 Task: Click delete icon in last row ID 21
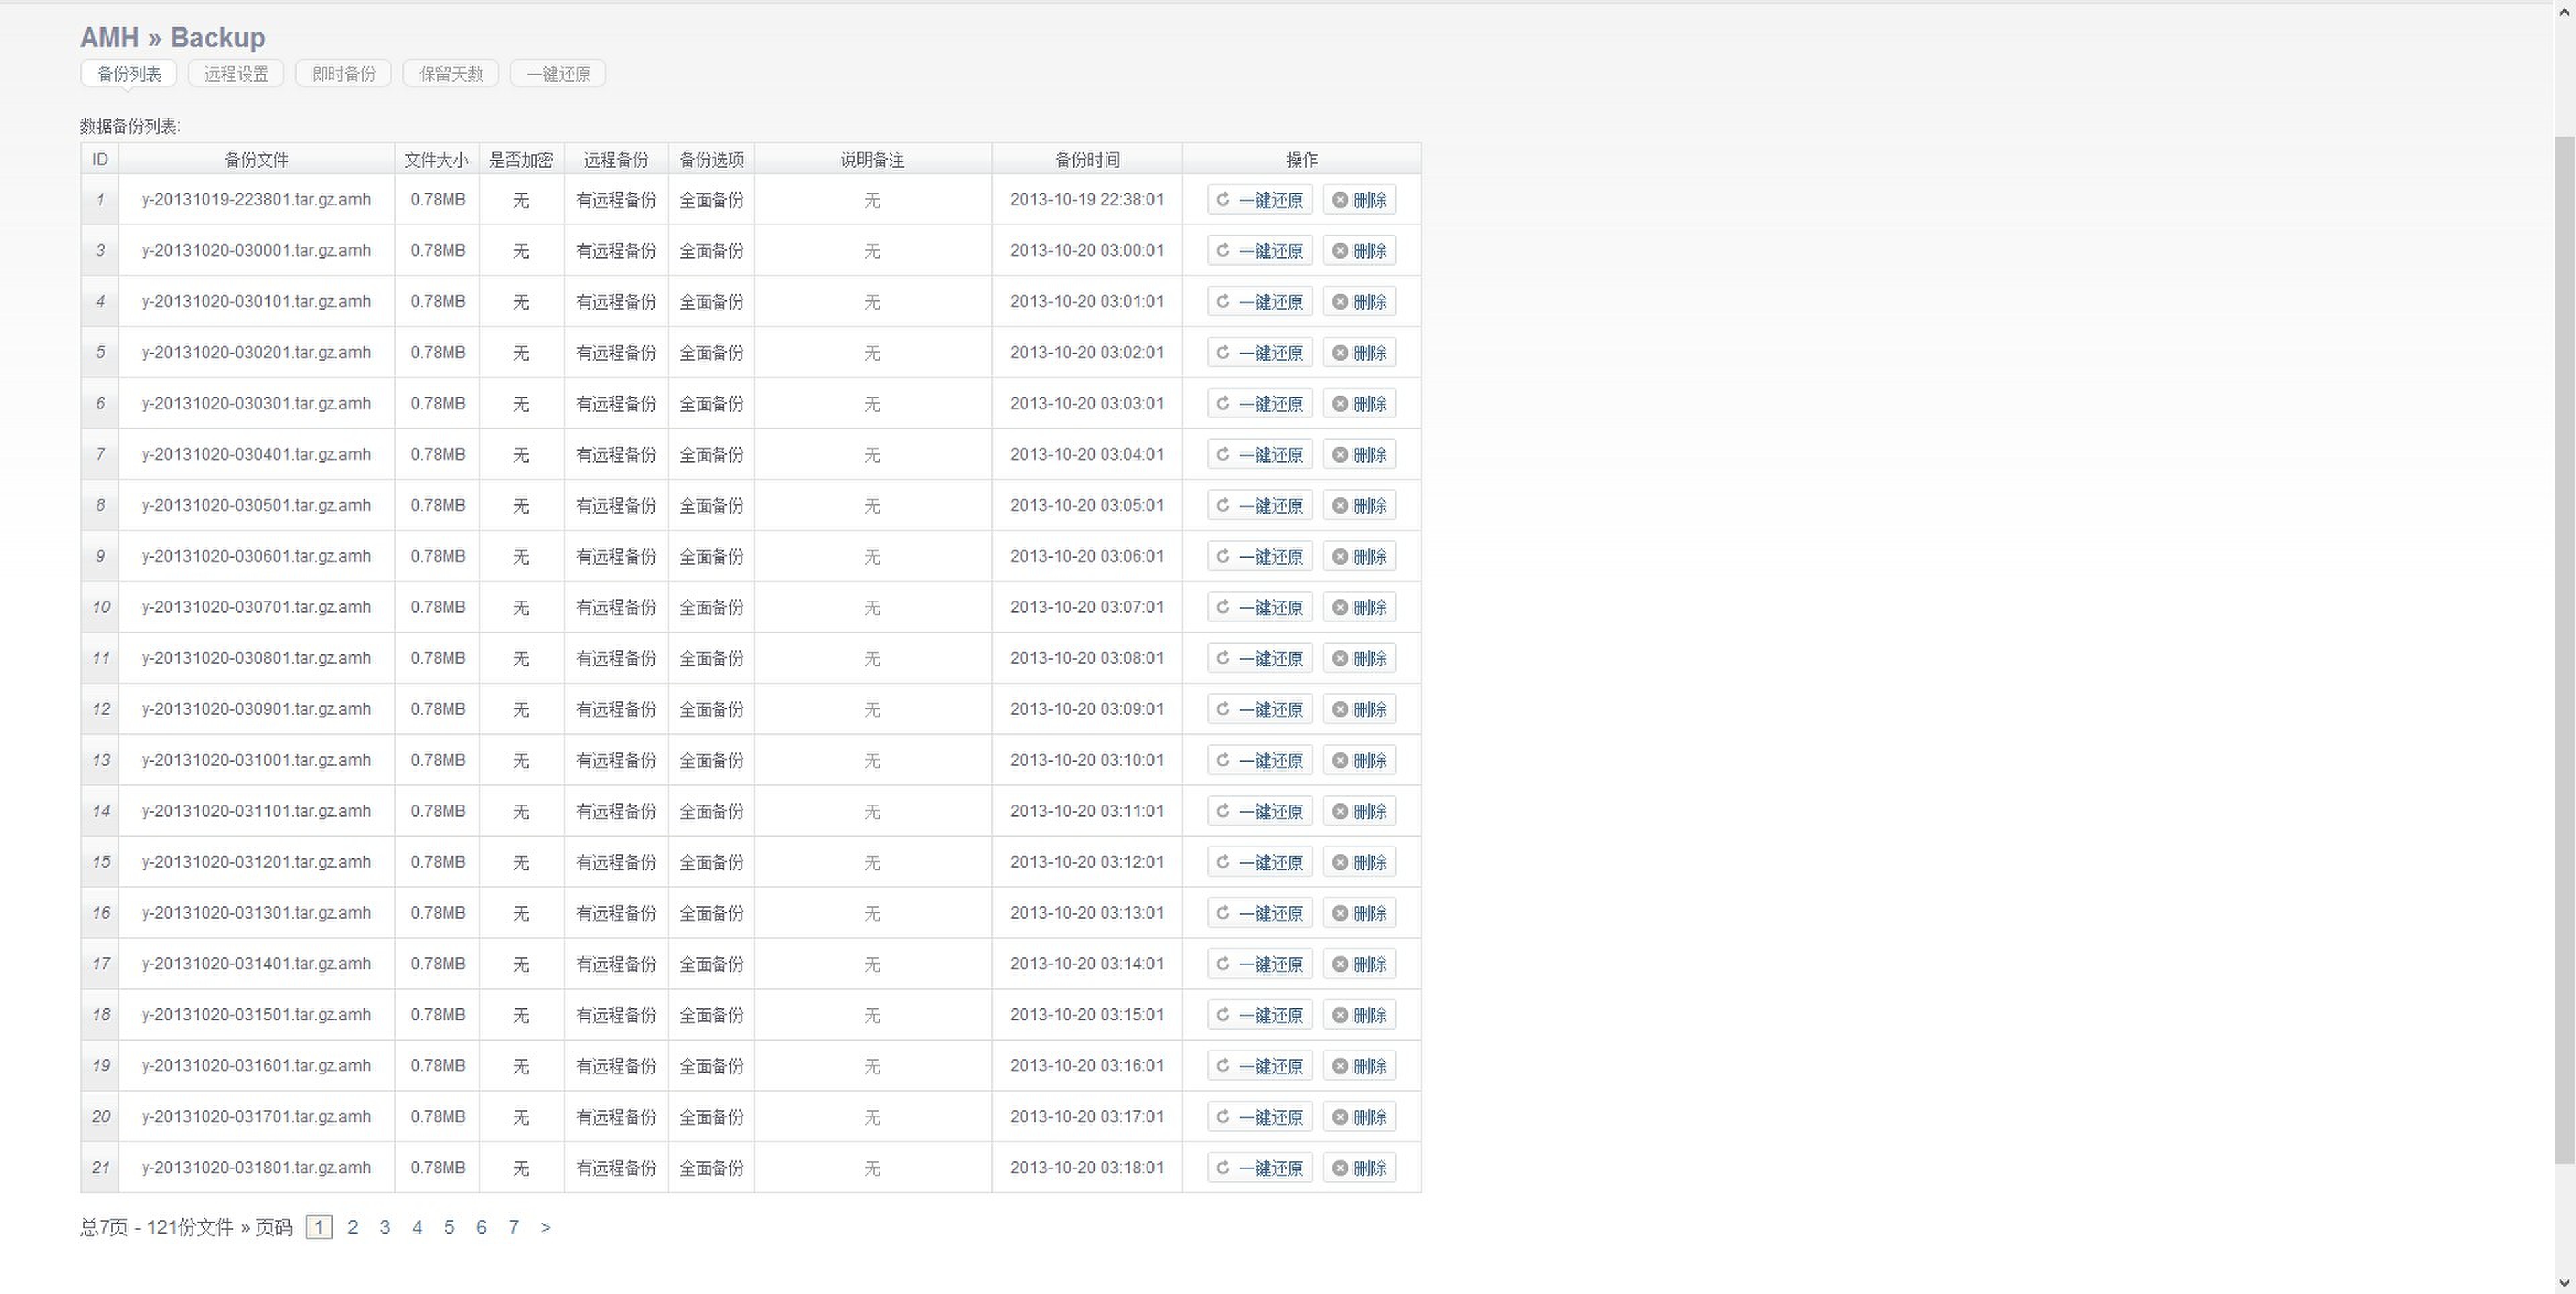(1340, 1168)
